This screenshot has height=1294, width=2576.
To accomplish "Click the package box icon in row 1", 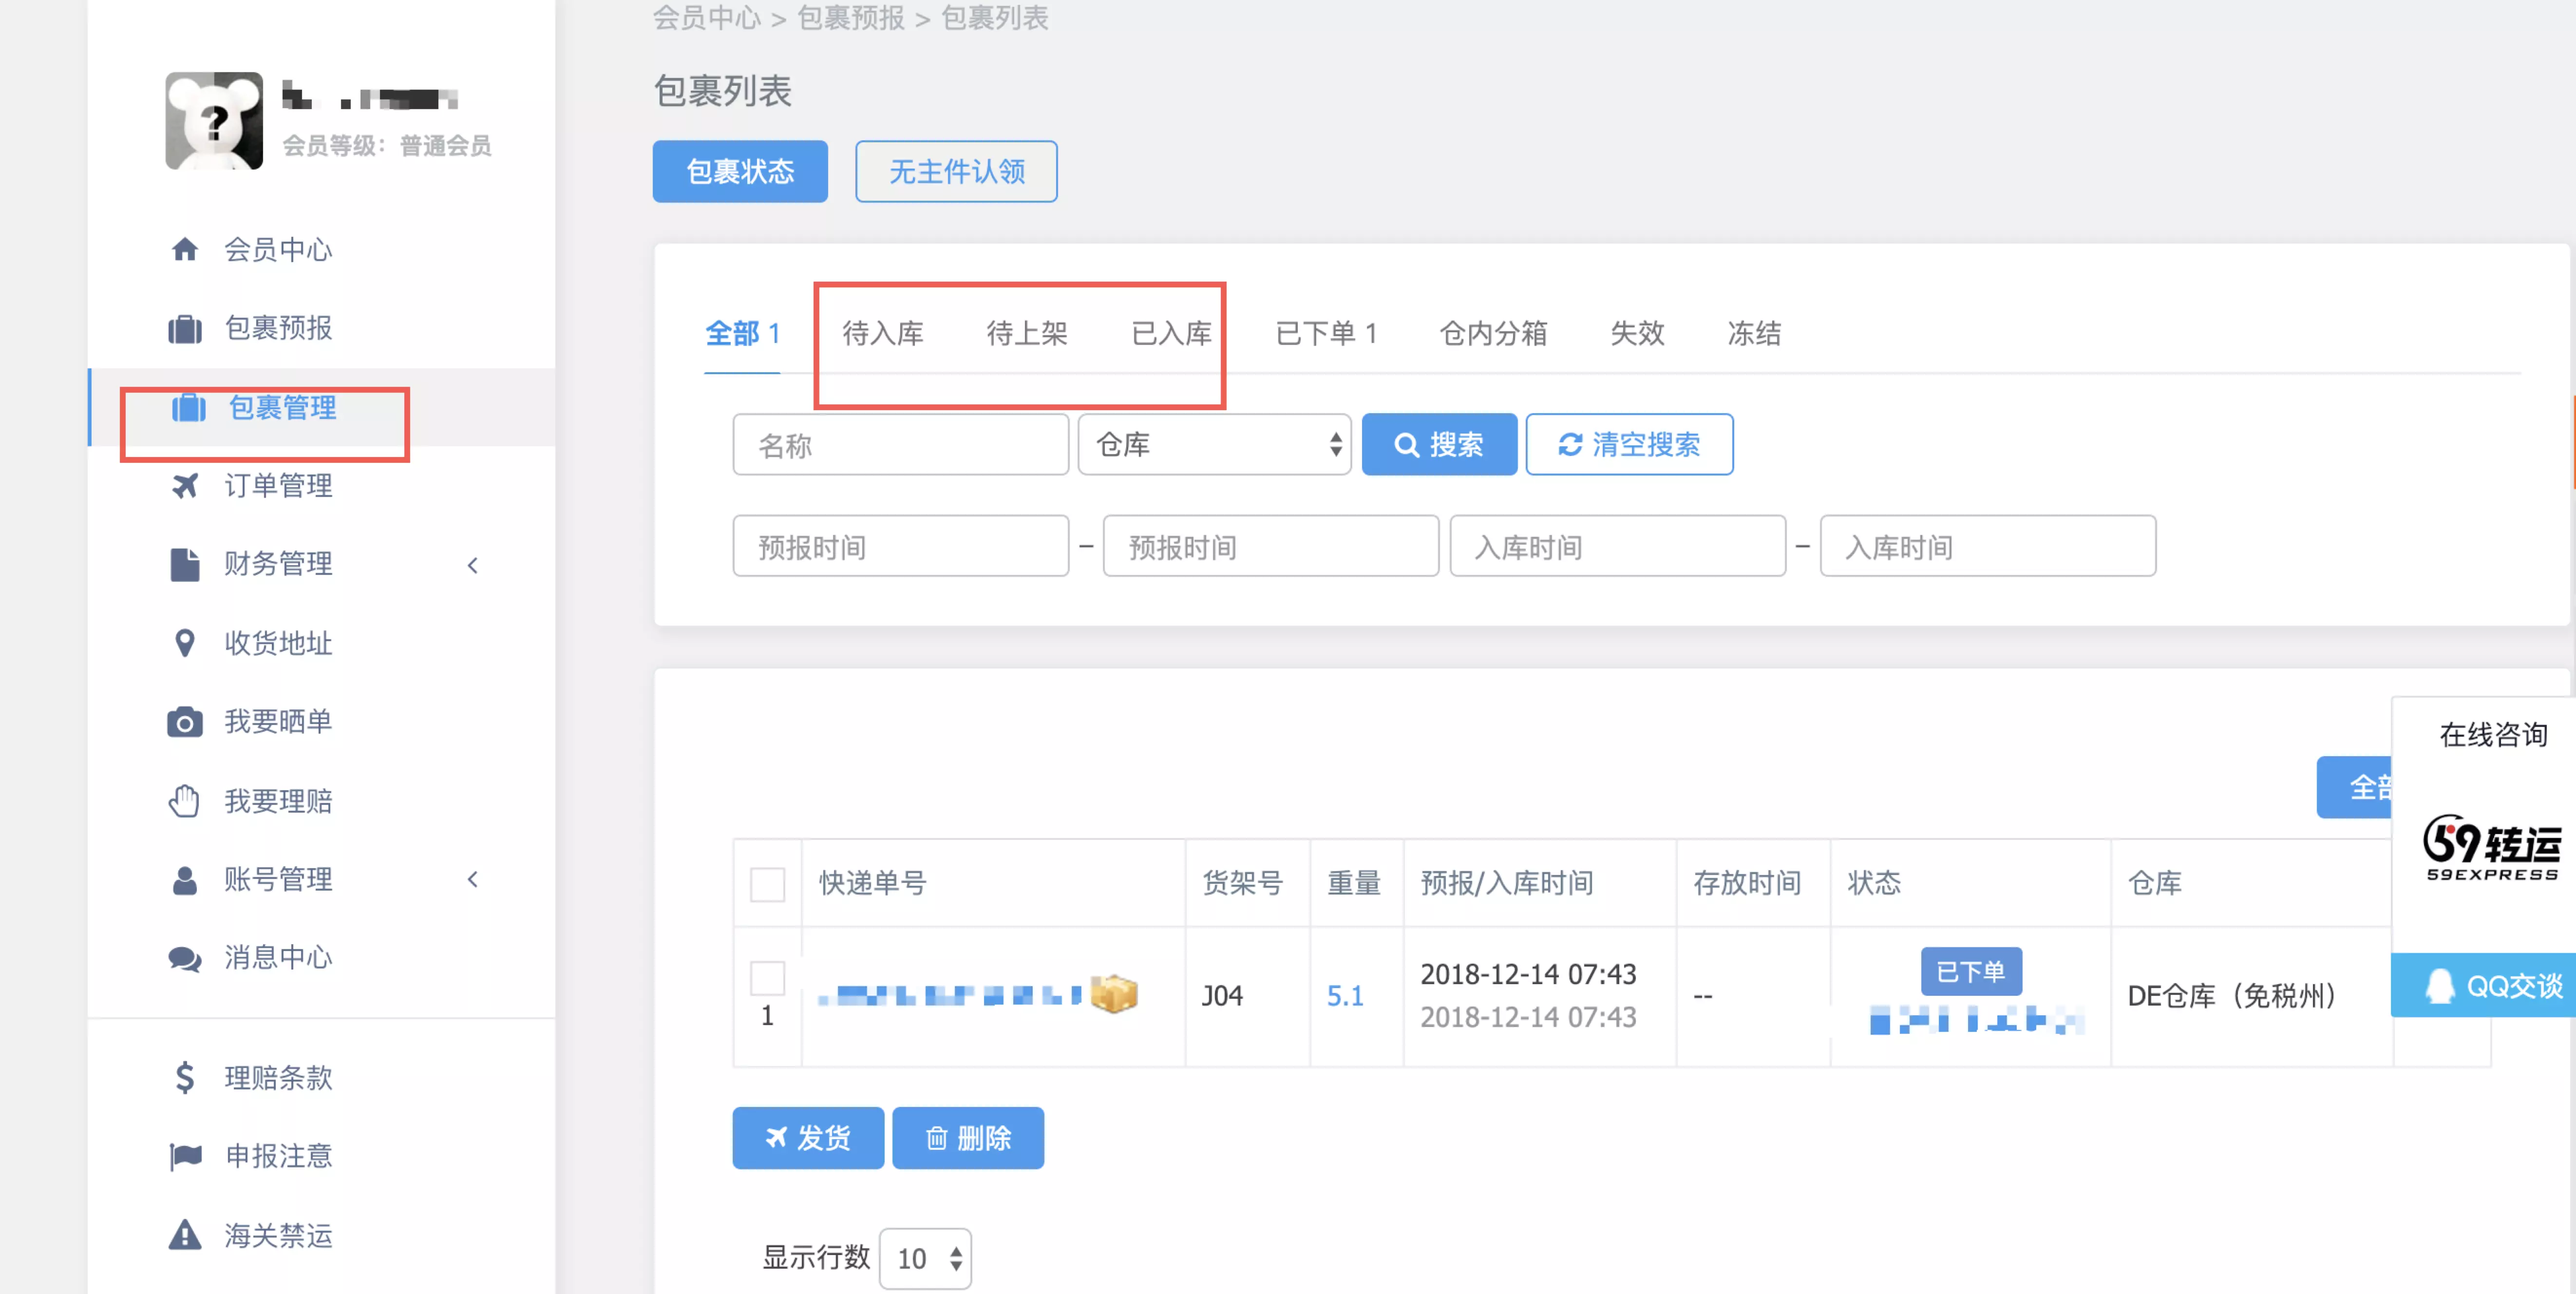I will 1114,994.
